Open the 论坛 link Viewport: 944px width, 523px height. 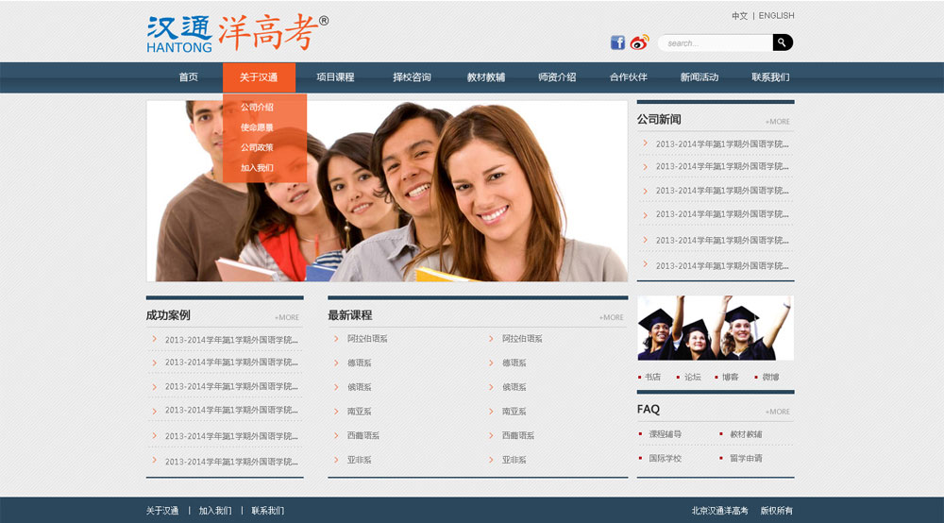[692, 377]
